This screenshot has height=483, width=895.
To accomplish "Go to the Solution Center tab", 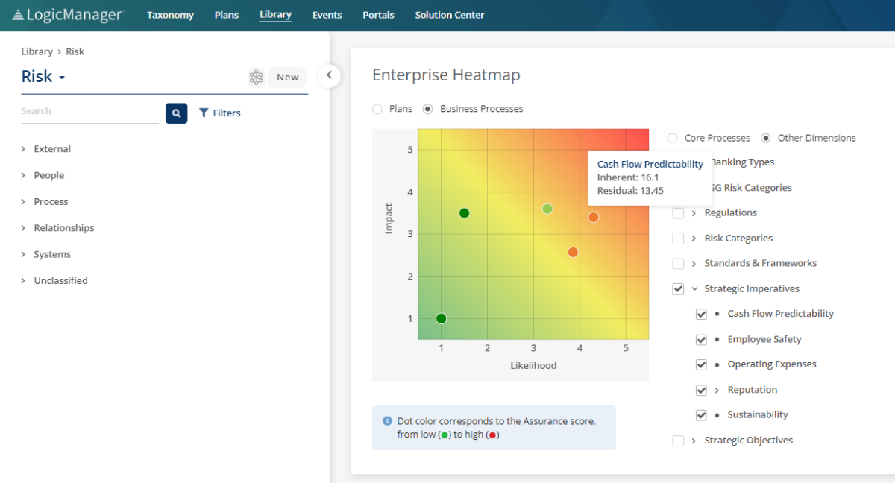I will tap(449, 15).
